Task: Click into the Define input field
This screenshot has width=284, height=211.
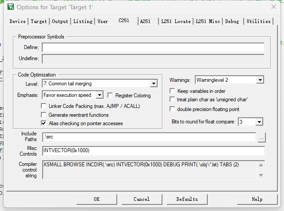Action: pos(153,47)
